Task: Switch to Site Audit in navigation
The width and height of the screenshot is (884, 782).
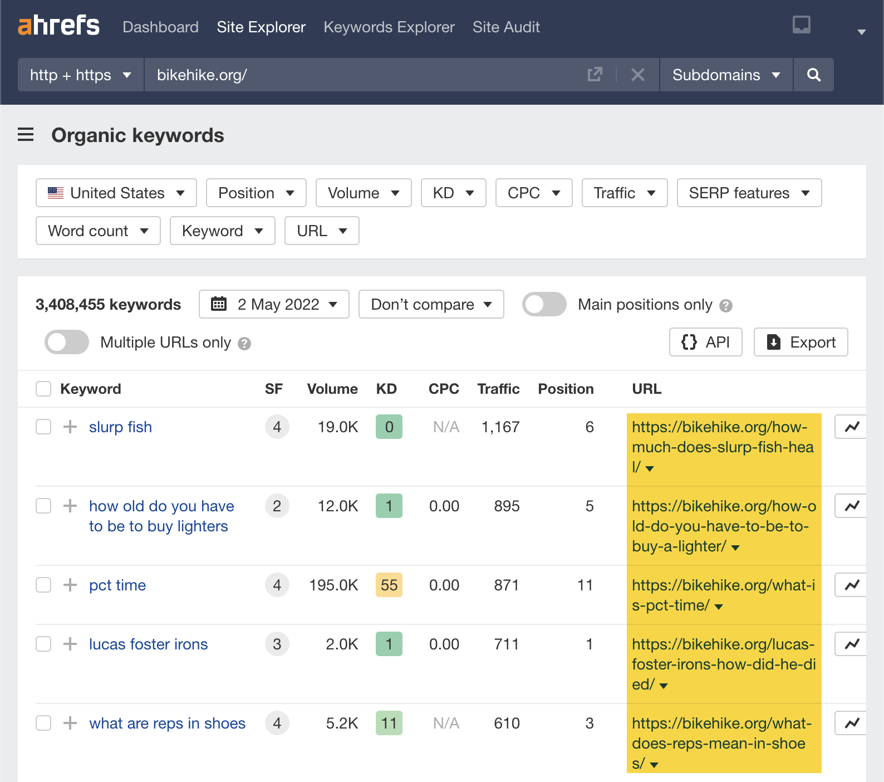Action: coord(505,27)
